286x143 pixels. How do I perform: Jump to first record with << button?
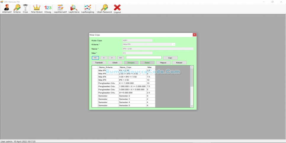(95, 58)
